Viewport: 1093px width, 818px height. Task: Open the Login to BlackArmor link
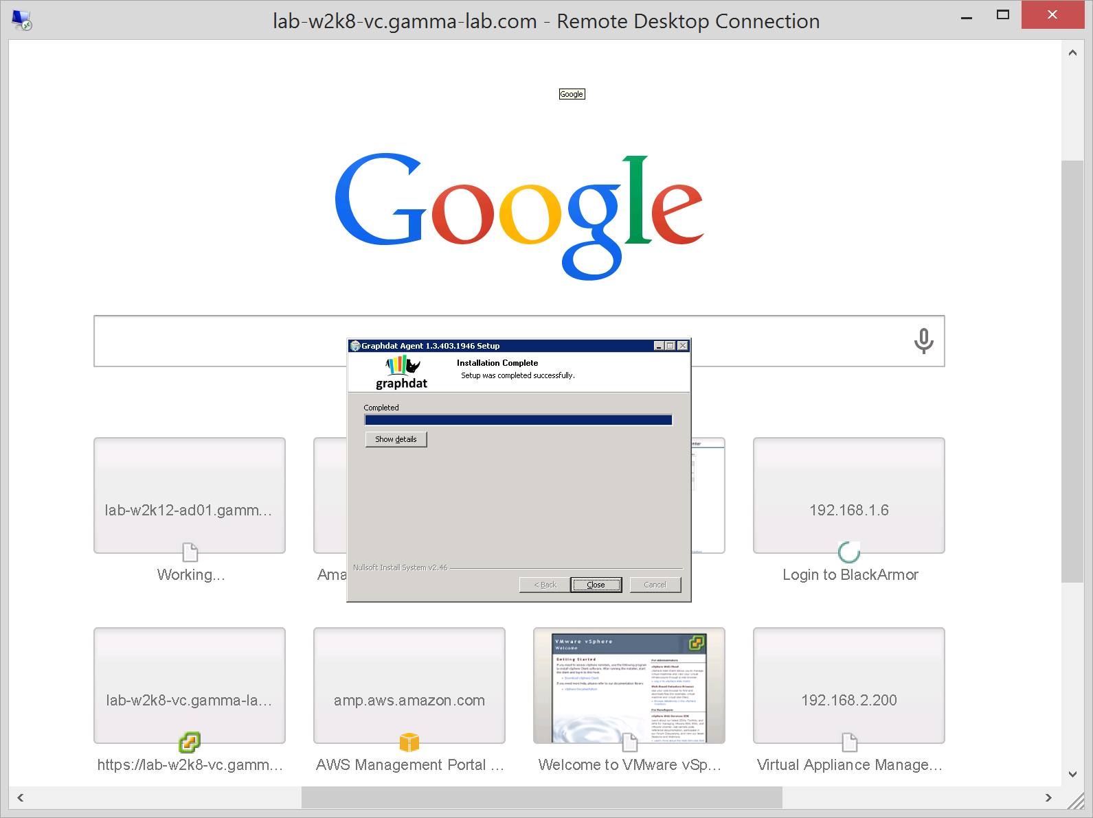pos(850,575)
